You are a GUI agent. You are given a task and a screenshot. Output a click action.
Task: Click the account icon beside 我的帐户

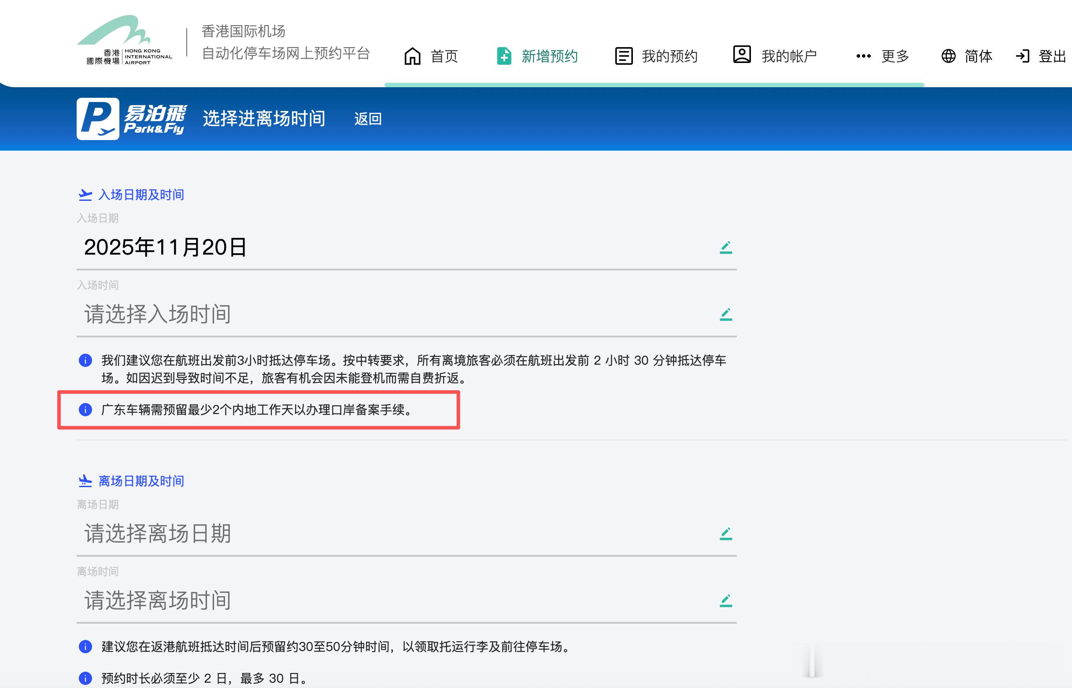[x=741, y=55]
